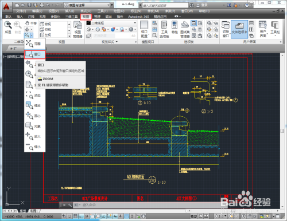The height and width of the screenshot is (221, 287).
Task: Switch to the Annotate (注释) ribbon tab
Action: [31, 17]
